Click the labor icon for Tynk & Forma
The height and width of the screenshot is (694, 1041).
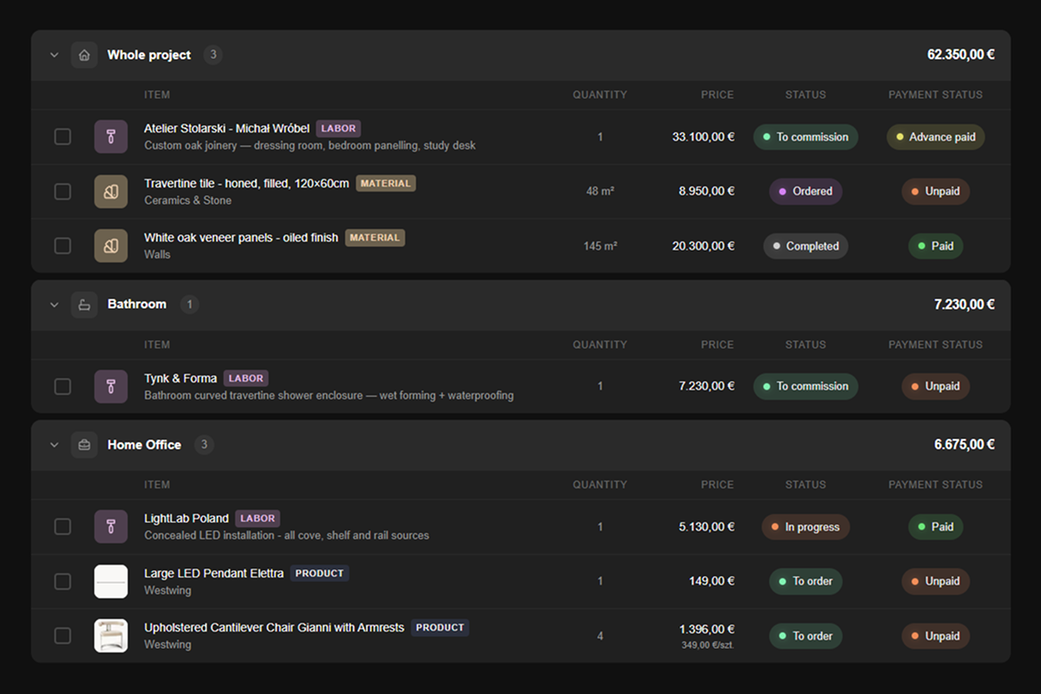pyautogui.click(x=111, y=387)
